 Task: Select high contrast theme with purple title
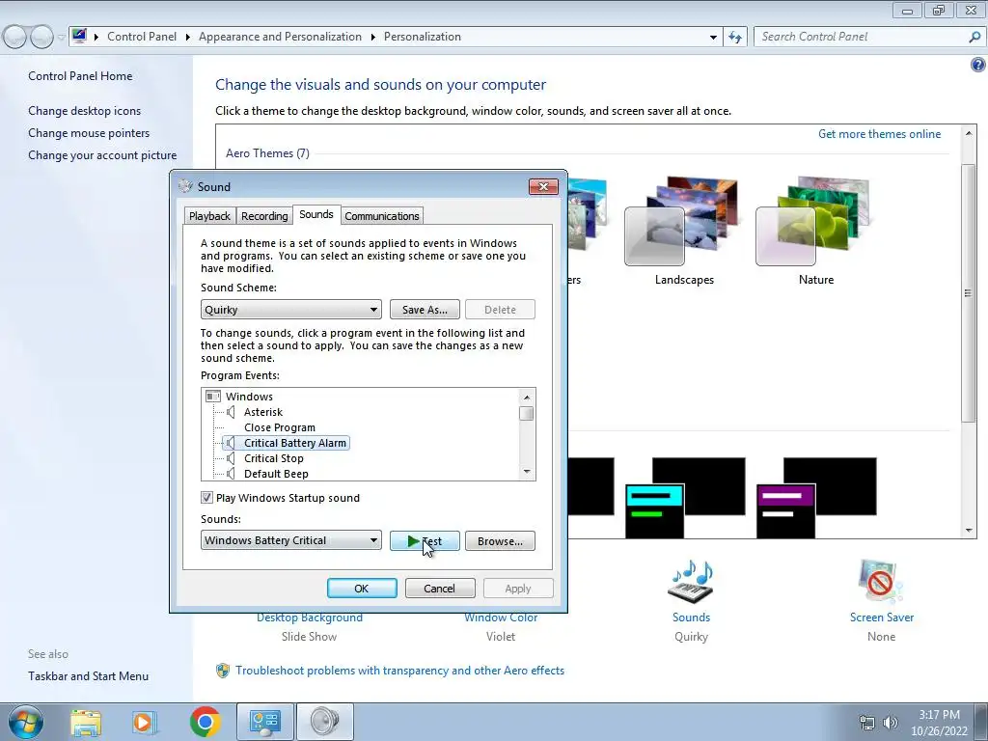[816, 498]
